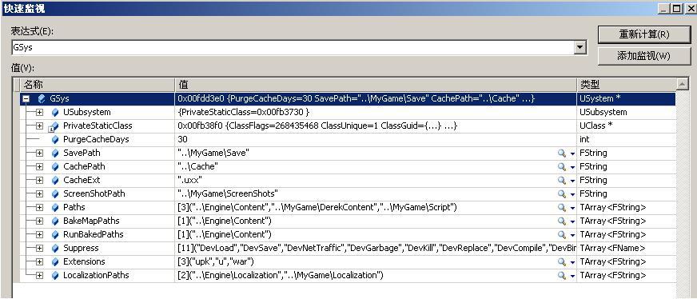Viewport: 697px width, 299px height.
Task: Click the 添加监视(W) add watch button
Action: coord(643,56)
